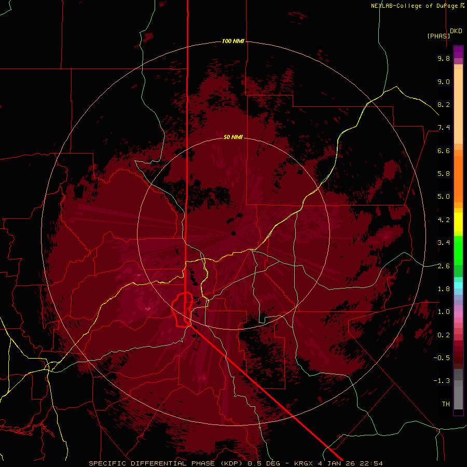Click the [PHAS] label above the legend

[438, 36]
